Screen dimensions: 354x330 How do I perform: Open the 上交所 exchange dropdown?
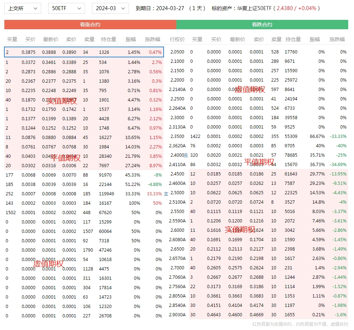[x=22, y=8]
